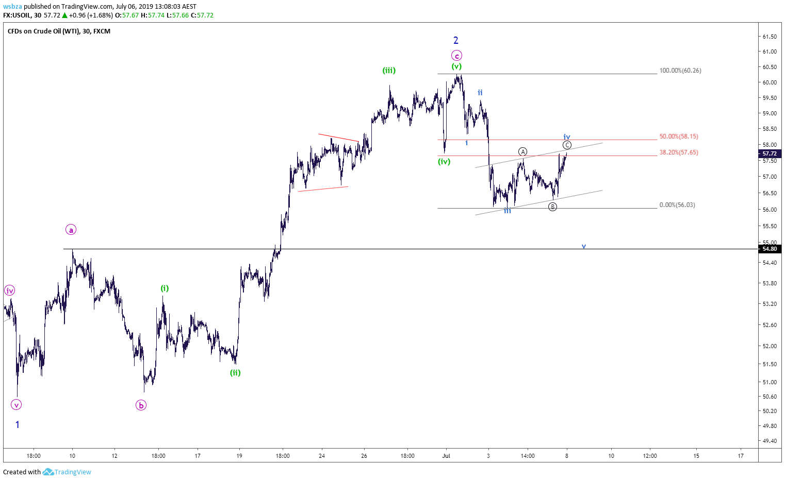Screen dimensions: 785x481
Task: Select the green '(iv)' wave label
Action: pos(444,162)
